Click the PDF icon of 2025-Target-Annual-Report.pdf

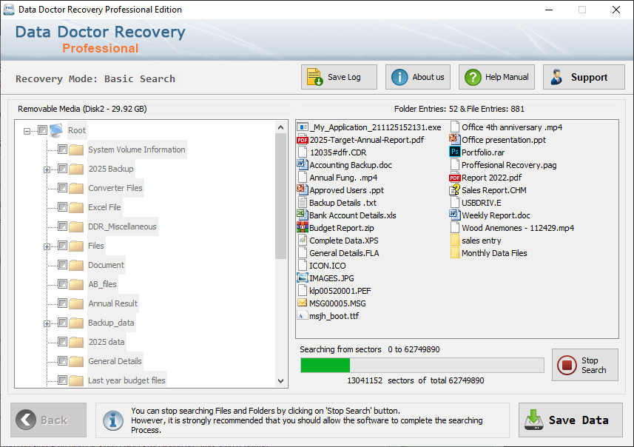tap(302, 140)
